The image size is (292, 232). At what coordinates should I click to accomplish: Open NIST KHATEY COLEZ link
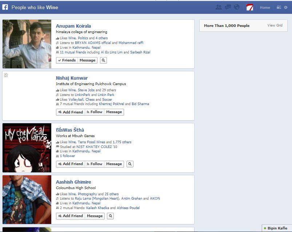click(x=94, y=147)
